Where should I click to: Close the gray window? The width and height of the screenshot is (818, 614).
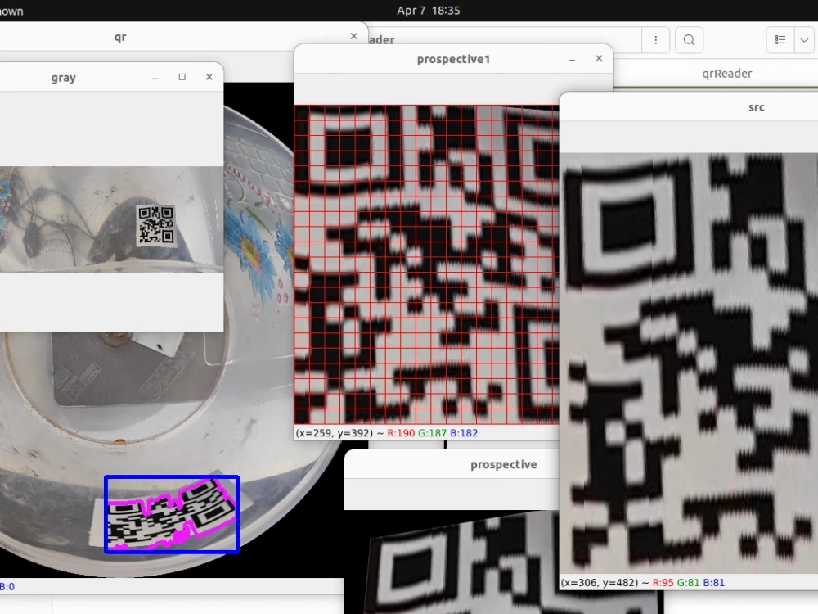pos(209,77)
